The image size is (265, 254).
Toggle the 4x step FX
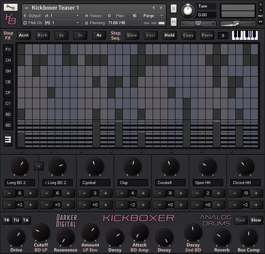[x=99, y=35]
